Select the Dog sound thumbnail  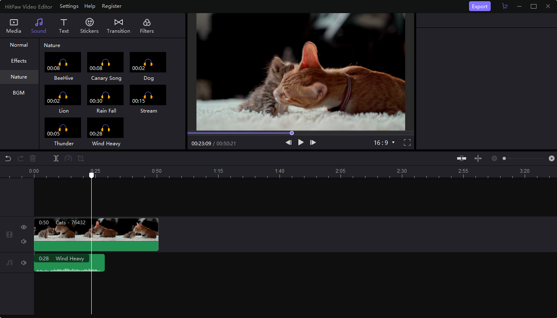point(148,62)
